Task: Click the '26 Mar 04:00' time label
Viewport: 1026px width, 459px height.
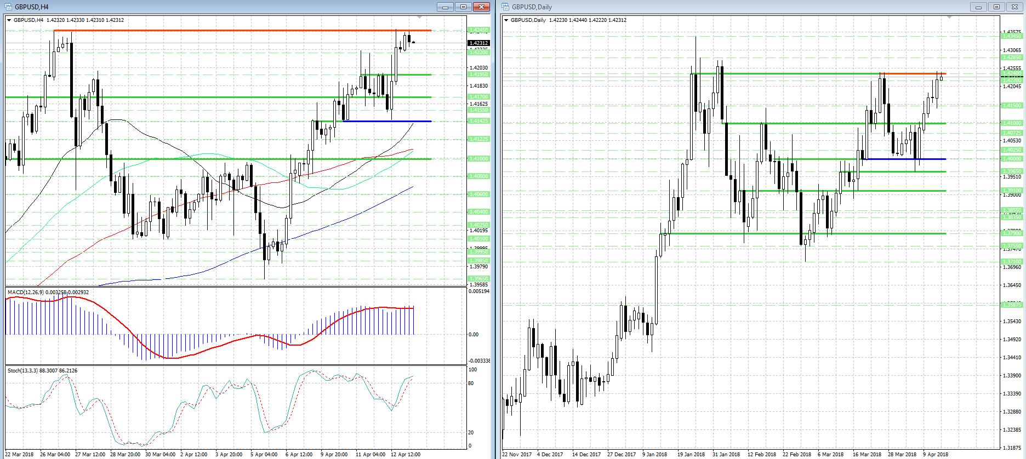Action: tap(55, 454)
